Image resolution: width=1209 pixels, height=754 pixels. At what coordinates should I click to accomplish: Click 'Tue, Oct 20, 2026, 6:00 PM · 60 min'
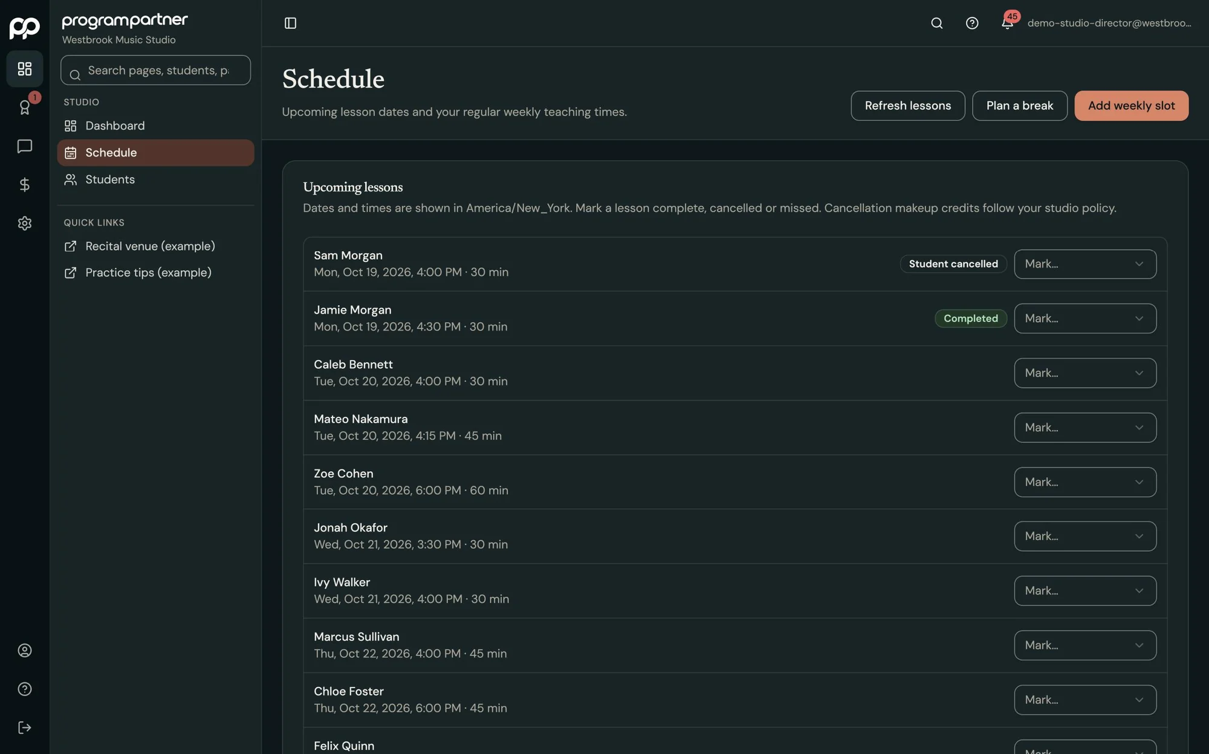[411, 491]
